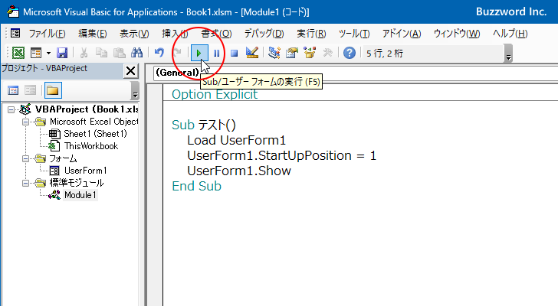Open Visual Basic Help question icon
Screen dimensions: 558x306
click(350, 54)
